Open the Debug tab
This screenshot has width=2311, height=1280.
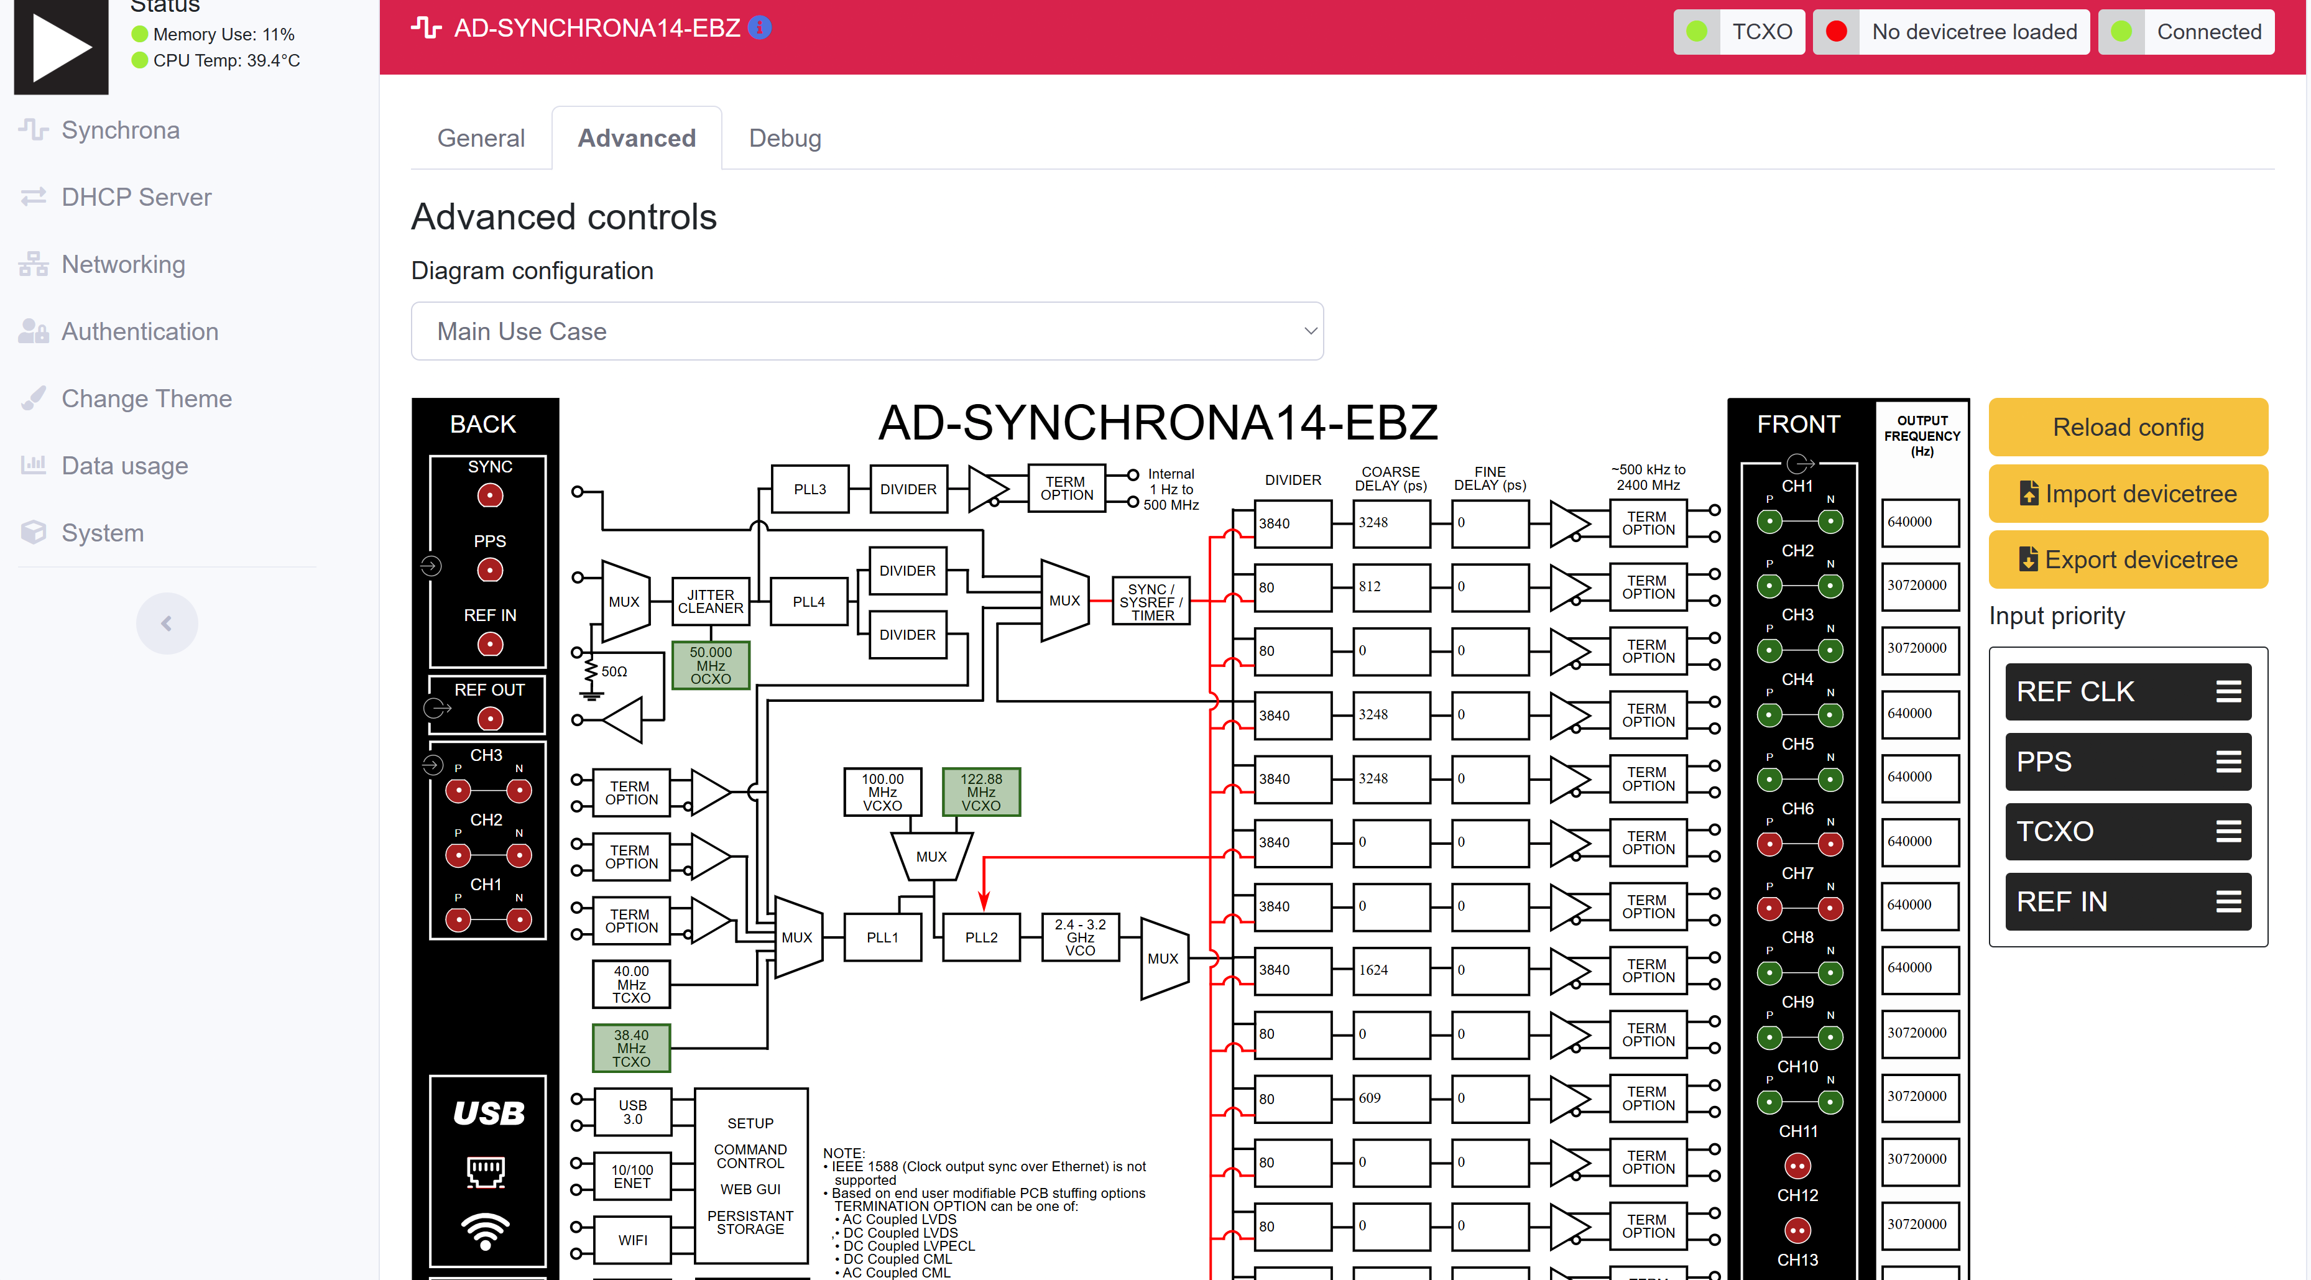(785, 138)
